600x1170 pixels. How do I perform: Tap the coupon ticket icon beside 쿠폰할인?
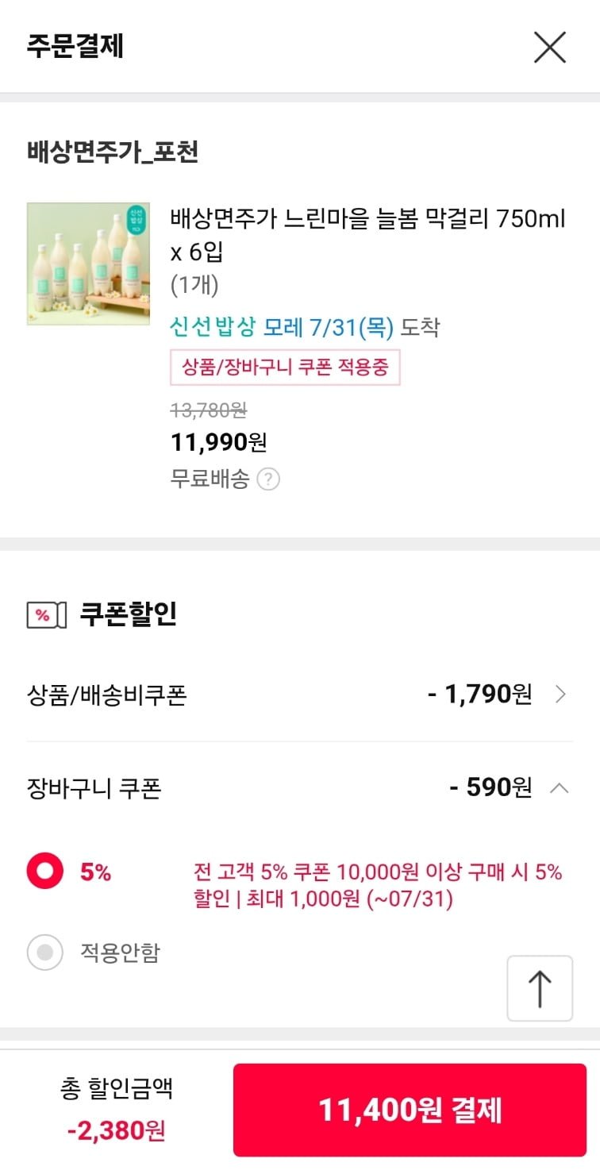[x=46, y=615]
